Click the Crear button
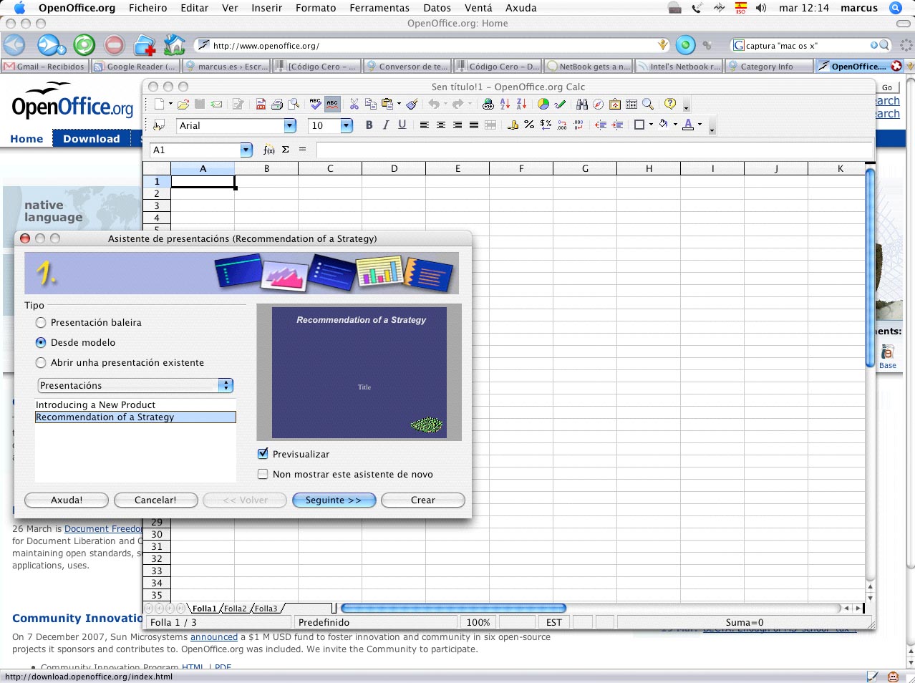The width and height of the screenshot is (915, 683). coord(423,500)
